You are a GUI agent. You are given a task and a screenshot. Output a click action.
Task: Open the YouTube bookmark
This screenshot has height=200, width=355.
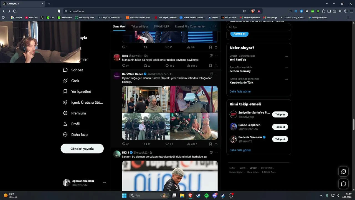pos(31,17)
